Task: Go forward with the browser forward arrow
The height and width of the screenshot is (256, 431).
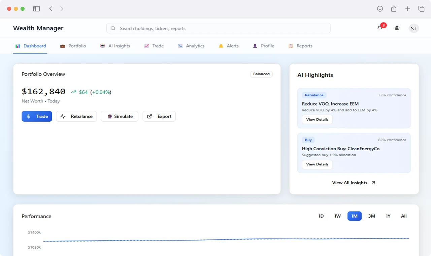Action: tap(62, 9)
